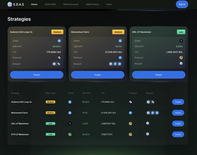The width and height of the screenshot is (197, 155).
Task: Click yellow protocol icon on SOL LP Maximizer card
Action: click(x=181, y=58)
